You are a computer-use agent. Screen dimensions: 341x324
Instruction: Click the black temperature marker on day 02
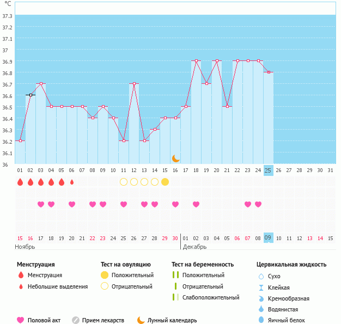coord(31,95)
